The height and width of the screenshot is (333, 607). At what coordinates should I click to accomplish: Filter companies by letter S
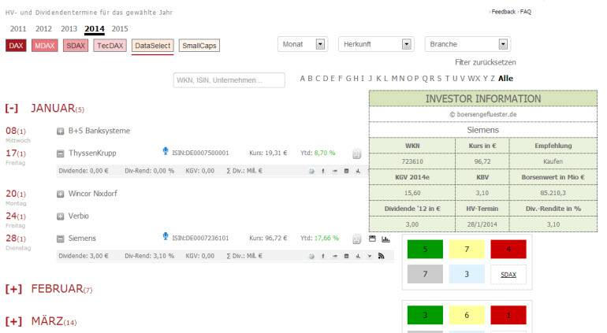tap(439, 79)
